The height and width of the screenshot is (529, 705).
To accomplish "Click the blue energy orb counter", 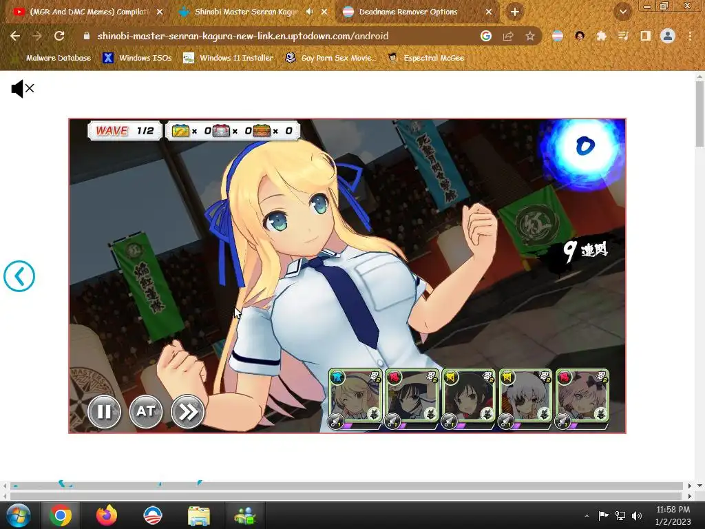I will 585,147.
